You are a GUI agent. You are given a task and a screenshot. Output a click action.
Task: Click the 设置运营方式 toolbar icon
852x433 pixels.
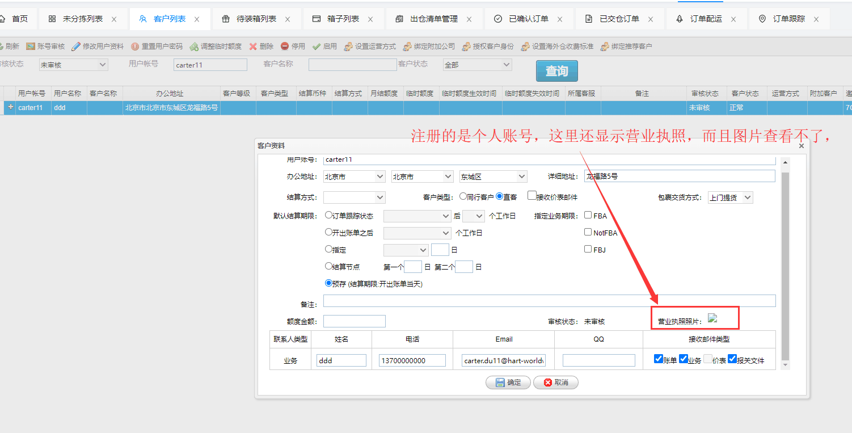(348, 47)
